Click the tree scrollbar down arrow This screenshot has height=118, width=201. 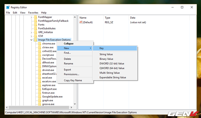(x=75, y=104)
